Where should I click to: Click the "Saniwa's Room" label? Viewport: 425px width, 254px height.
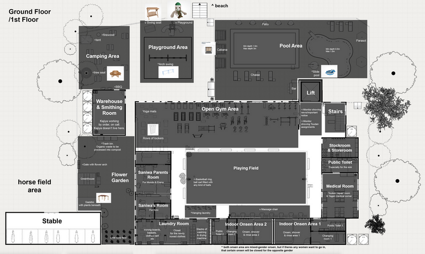click(x=153, y=205)
